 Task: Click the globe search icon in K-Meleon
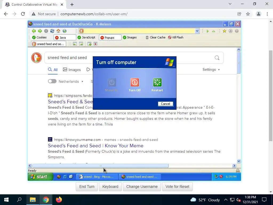point(65,31)
